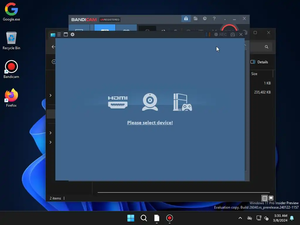Toggle the Details pane in File Explorer
The image size is (300, 225).
259,62
